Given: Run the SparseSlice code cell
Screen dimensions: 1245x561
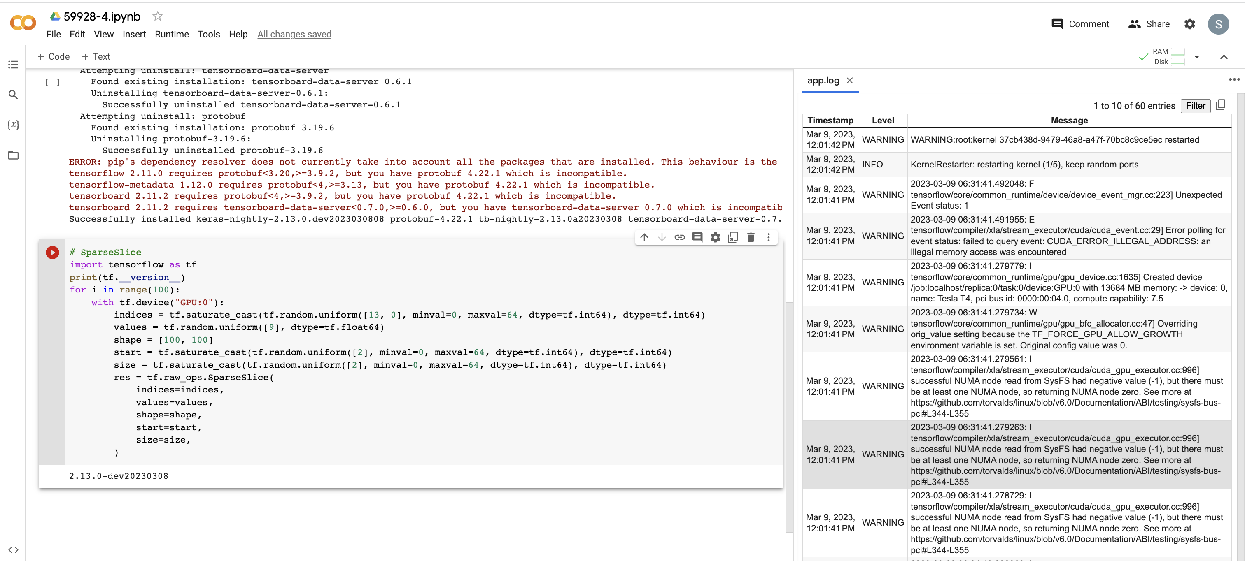Looking at the screenshot, I should click(x=52, y=252).
